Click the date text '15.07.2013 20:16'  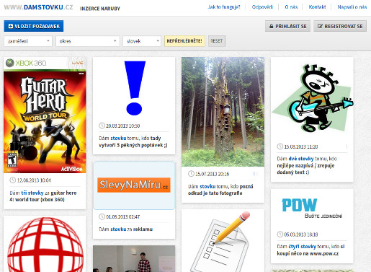(213, 174)
